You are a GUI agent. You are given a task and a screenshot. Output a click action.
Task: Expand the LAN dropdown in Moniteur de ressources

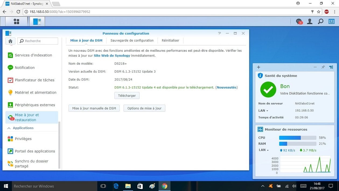(264, 150)
